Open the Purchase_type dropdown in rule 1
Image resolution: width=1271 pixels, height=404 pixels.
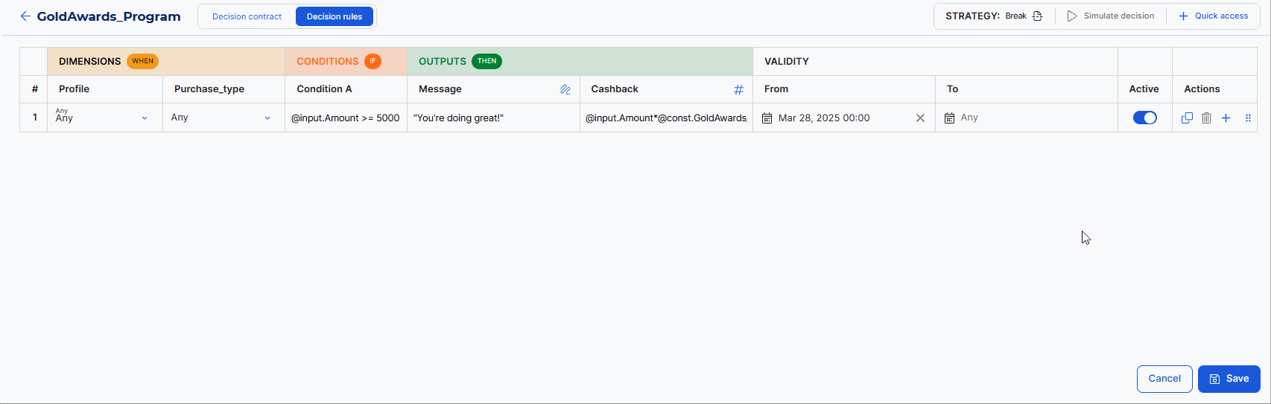pyautogui.click(x=267, y=118)
